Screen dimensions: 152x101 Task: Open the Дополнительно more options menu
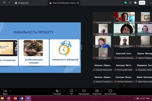(x=110, y=91)
